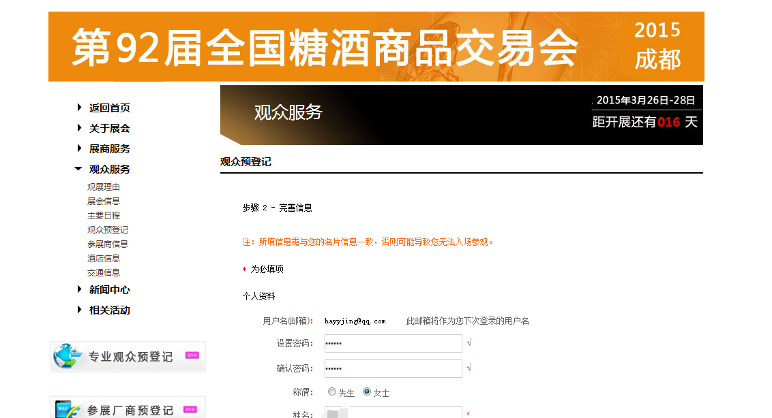Screen dimensions: 772x418
Task: Click the 观众预登记 section heading
Action: click(x=246, y=162)
